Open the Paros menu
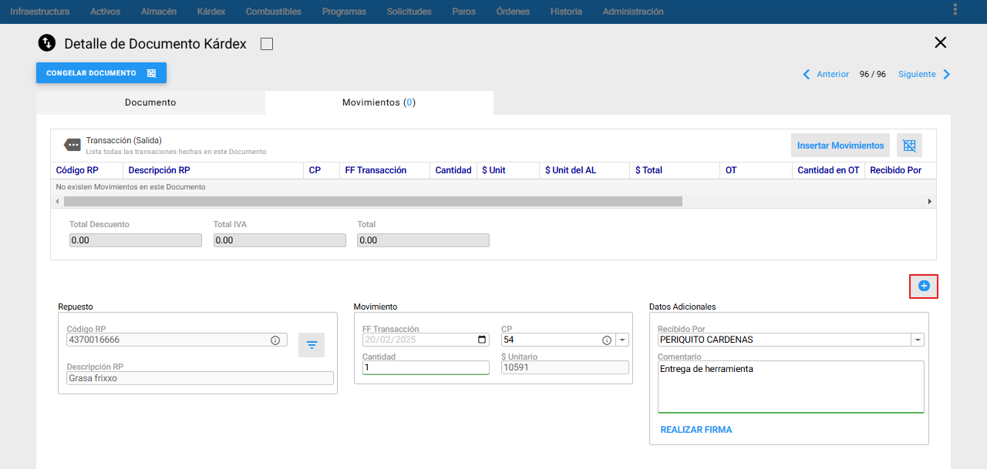This screenshot has width=987, height=469. click(x=464, y=12)
